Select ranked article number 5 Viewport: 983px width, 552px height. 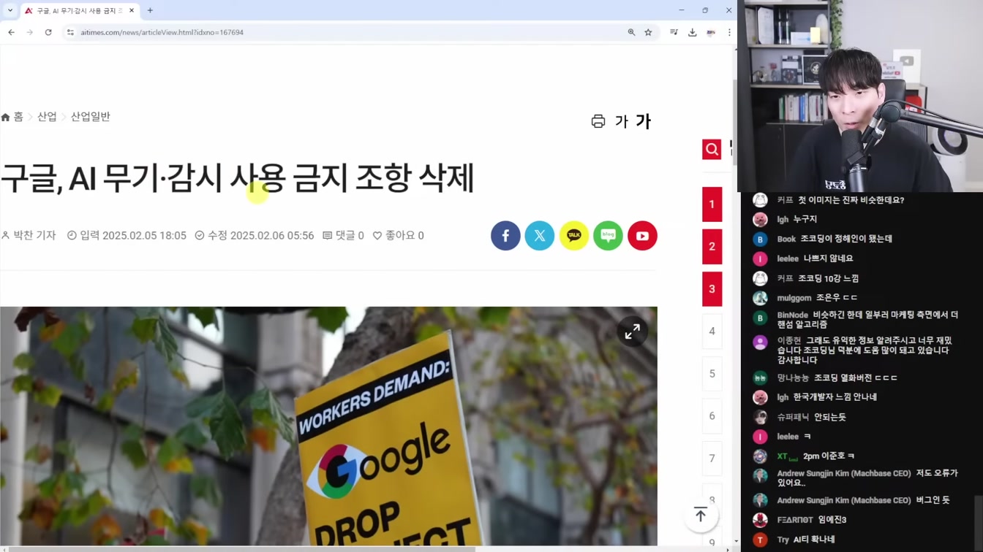tap(712, 374)
